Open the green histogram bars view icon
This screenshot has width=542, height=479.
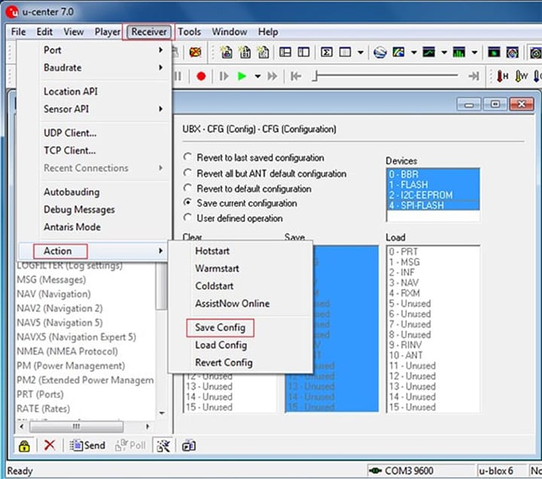(458, 52)
